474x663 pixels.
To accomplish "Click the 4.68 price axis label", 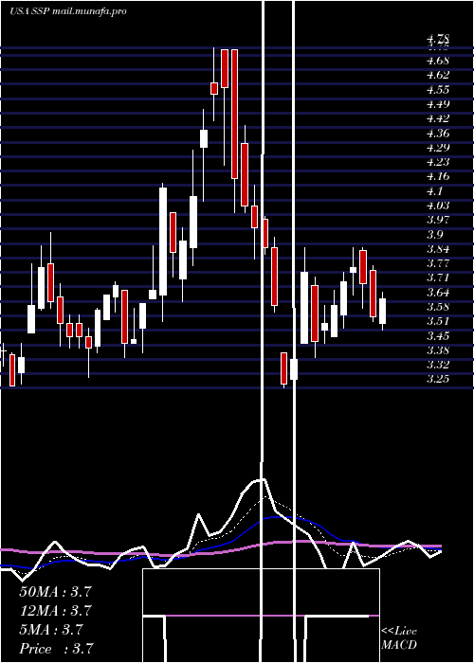I will 438,61.
